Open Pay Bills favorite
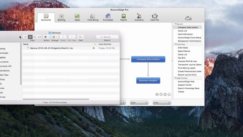Viewport: 243px width, 137px height. 181,58
